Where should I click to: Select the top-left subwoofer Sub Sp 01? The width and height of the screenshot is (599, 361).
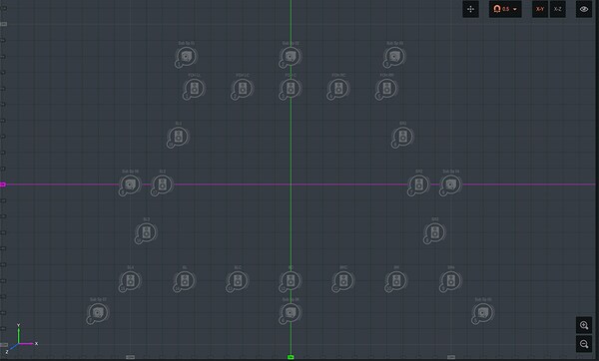tap(186, 57)
